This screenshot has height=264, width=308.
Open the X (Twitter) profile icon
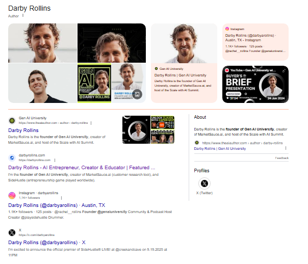coord(204,183)
